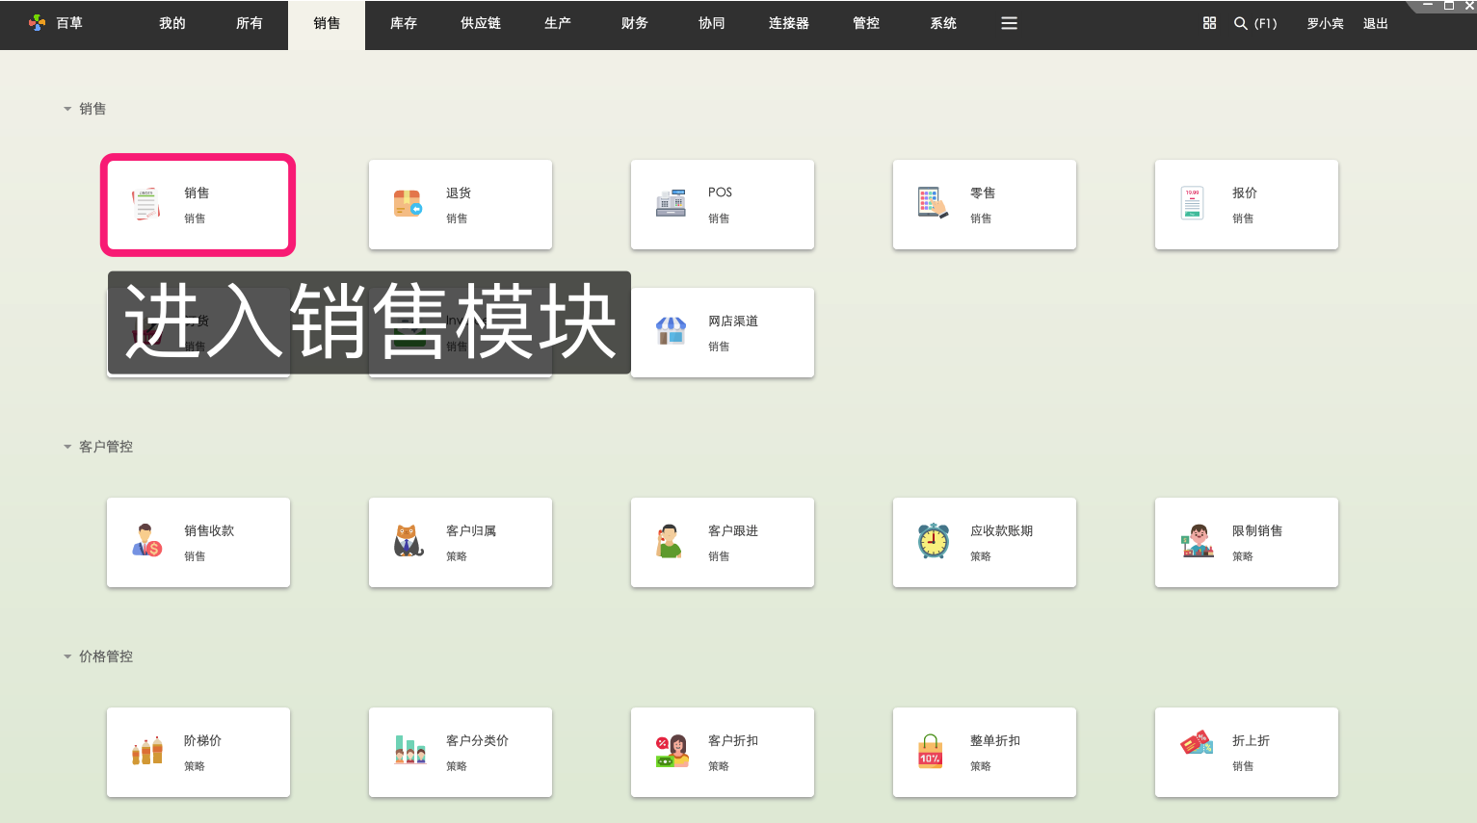Open the 零售 retail calculator icon

pyautogui.click(x=933, y=204)
